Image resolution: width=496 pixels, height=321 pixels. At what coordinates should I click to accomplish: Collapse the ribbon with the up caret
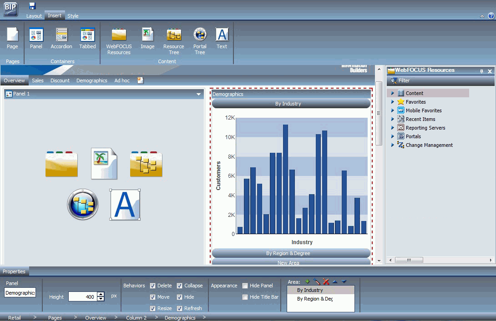tap(482, 16)
